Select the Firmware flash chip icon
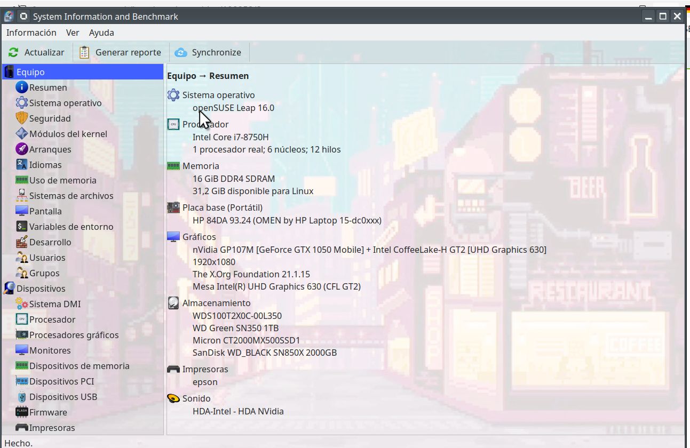Screen dimensions: 690x448 click(21, 412)
